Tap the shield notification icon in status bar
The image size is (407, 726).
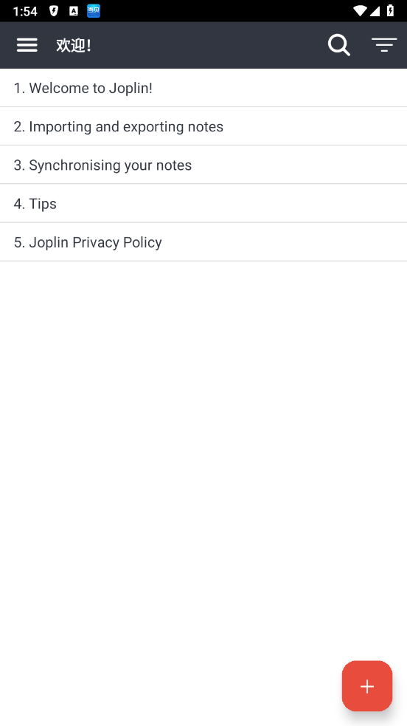click(54, 11)
